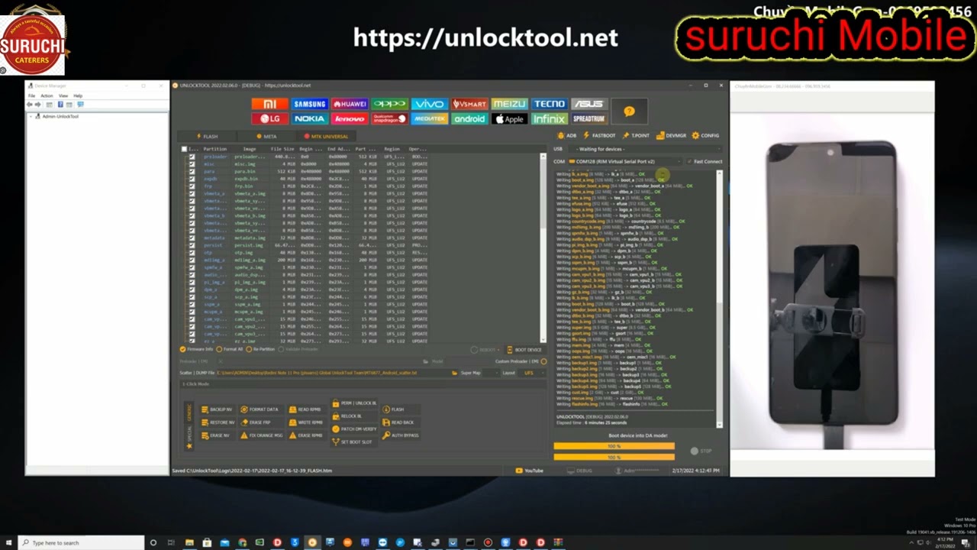Open the Action menu in Device Manager

pos(47,95)
